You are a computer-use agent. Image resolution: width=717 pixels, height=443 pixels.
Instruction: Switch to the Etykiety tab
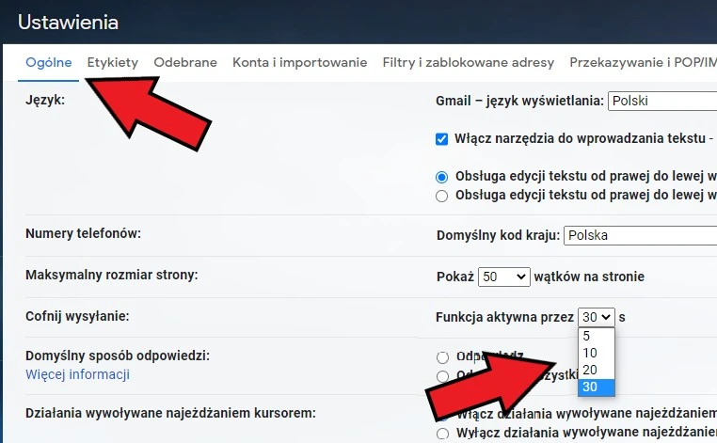pos(113,63)
